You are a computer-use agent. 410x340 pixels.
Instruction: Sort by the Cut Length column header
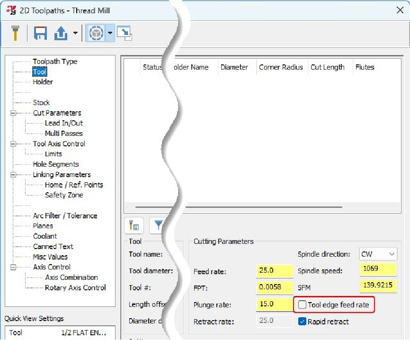coord(327,67)
